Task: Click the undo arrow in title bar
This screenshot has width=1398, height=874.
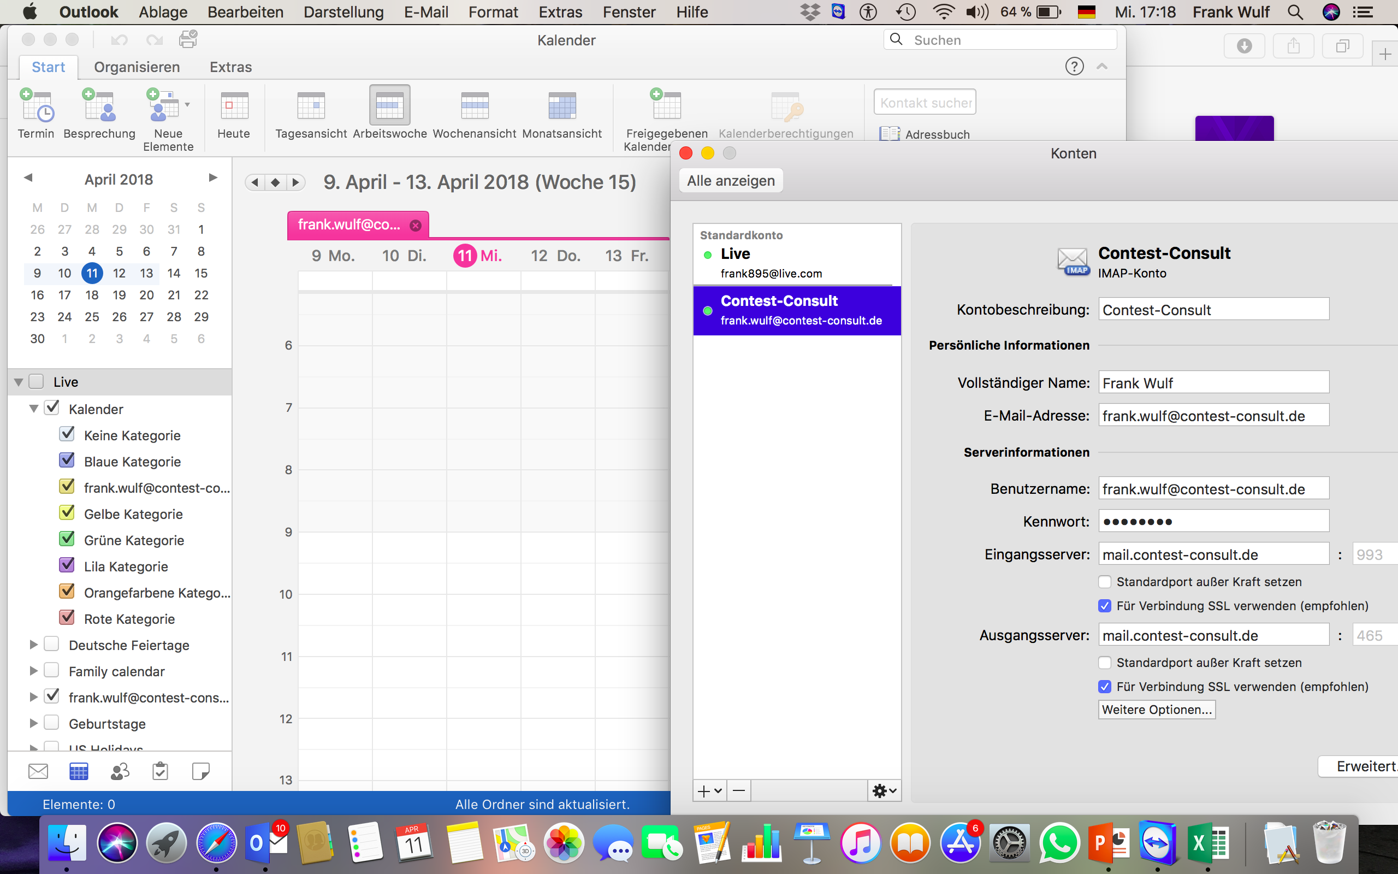Action: click(x=119, y=39)
